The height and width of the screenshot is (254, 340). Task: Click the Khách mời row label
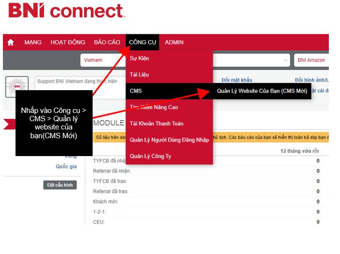(105, 202)
